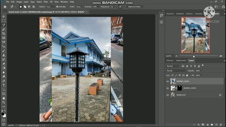The height and width of the screenshot is (127, 226).
Task: Select the Dodge tool
Action: [x=4, y=77]
